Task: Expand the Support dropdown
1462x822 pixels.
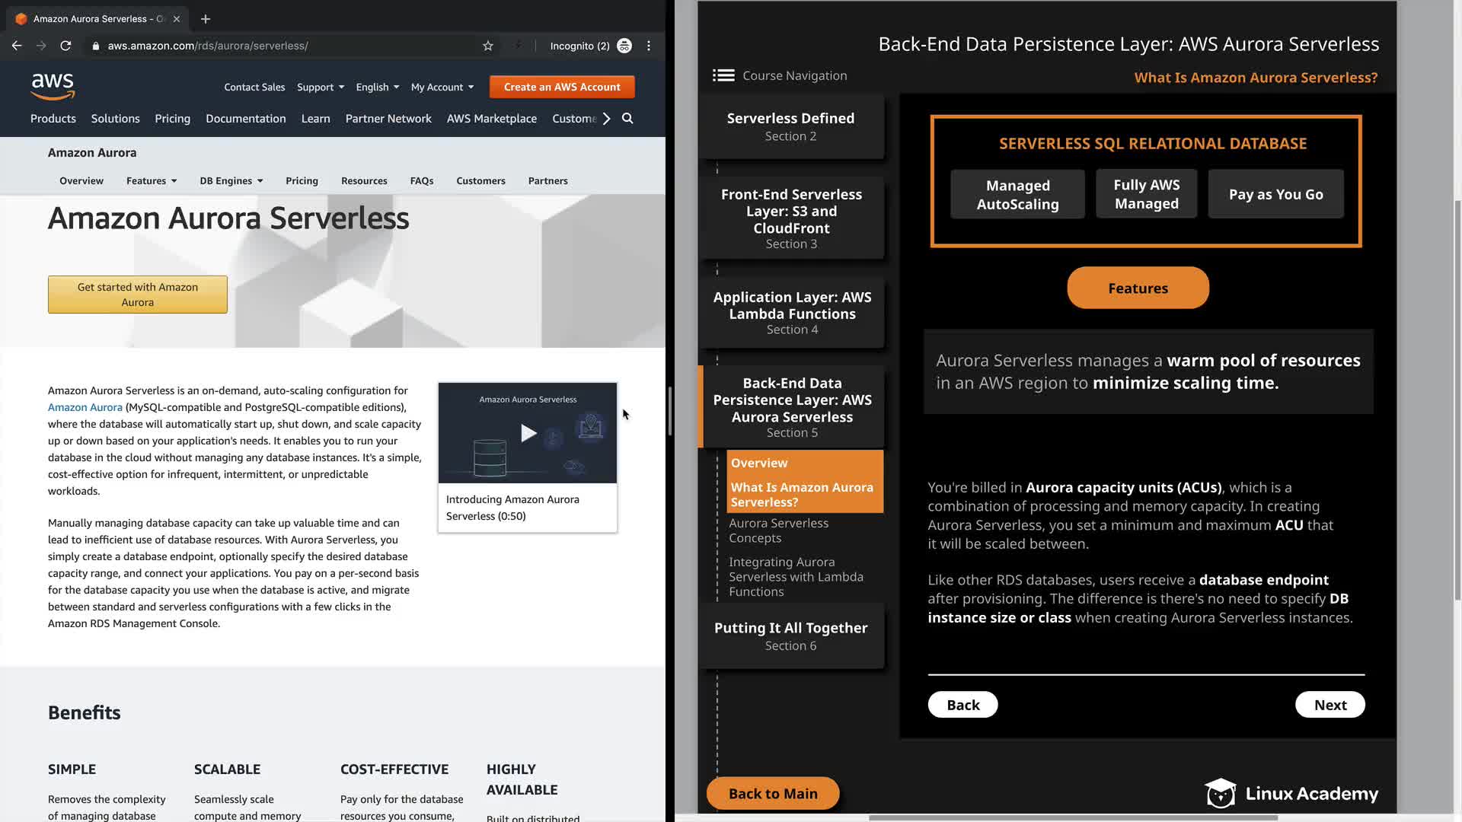Action: pyautogui.click(x=321, y=88)
